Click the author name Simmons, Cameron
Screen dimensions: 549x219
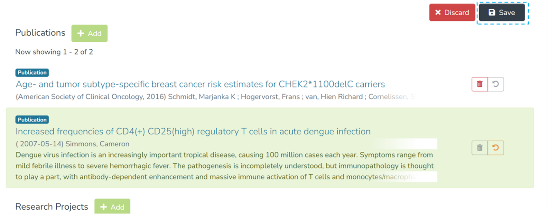(x=97, y=144)
